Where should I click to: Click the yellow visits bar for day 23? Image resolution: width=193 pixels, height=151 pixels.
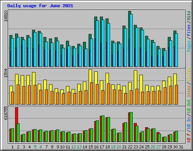[x=135, y=80]
